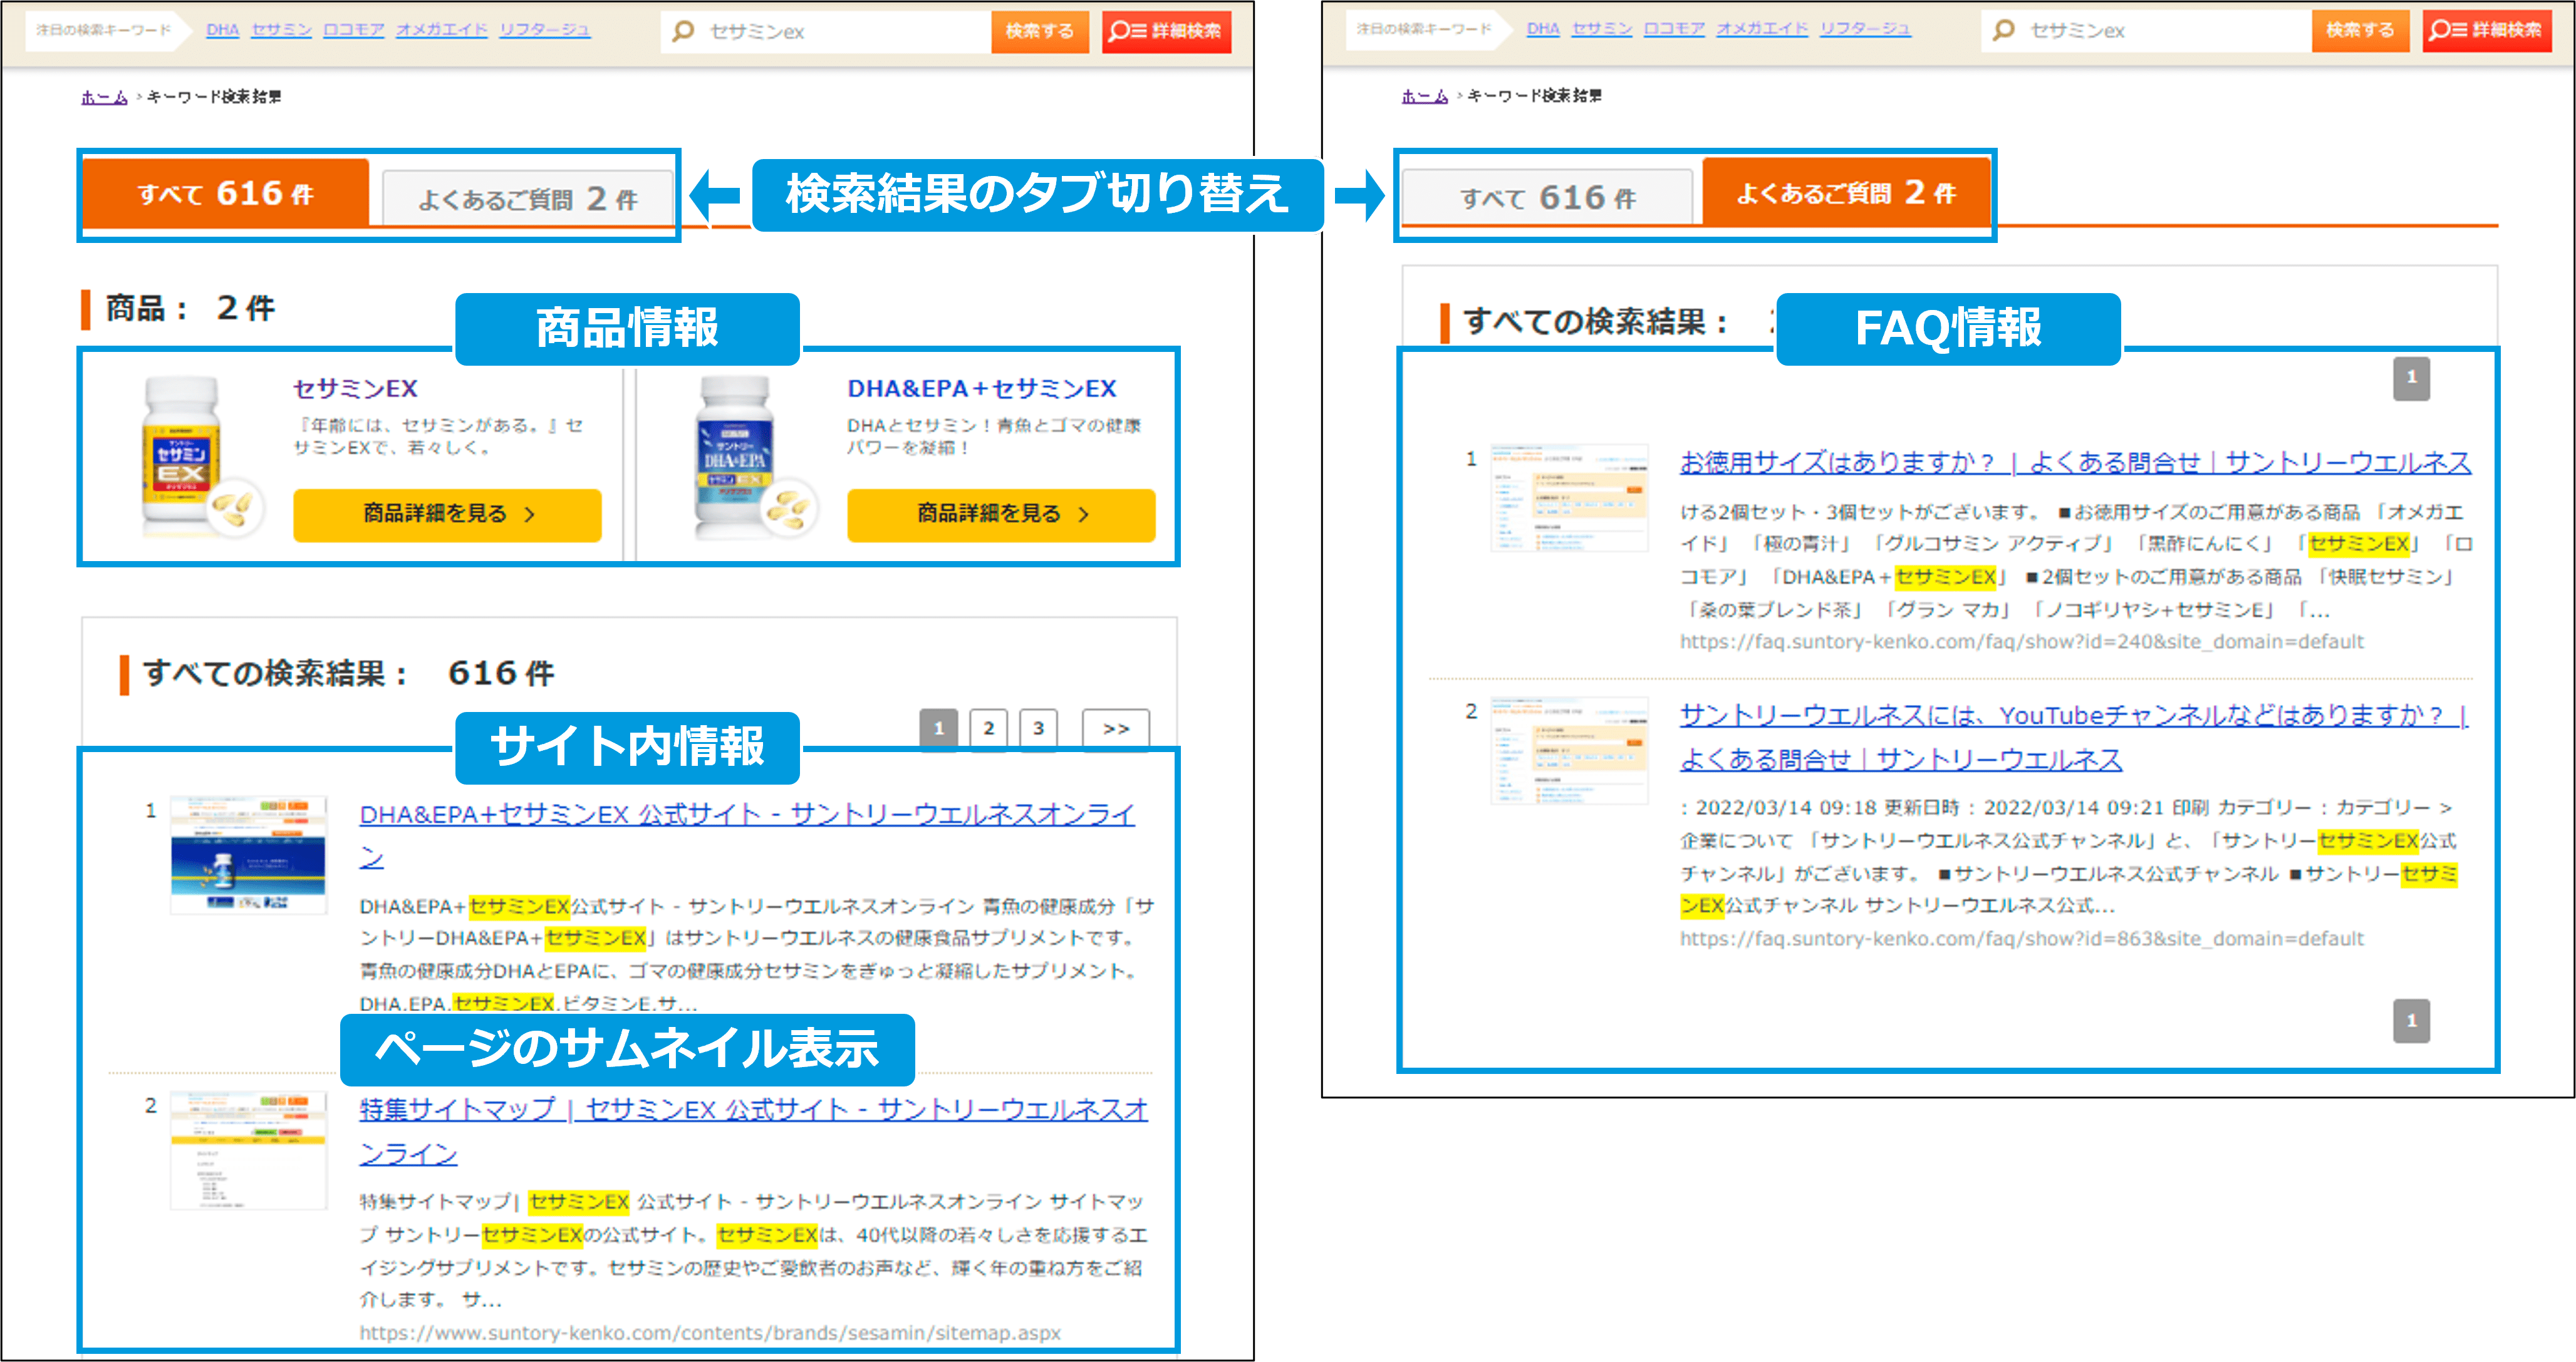
Task: Open the セサミンEX product title
Action: [355, 389]
